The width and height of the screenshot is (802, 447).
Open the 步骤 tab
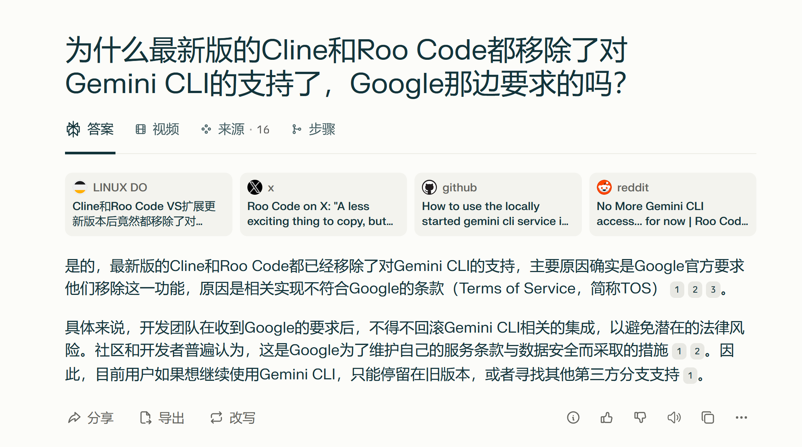314,129
